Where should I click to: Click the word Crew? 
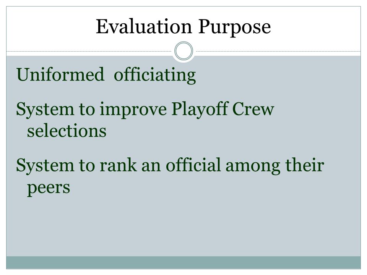[x=253, y=109]
